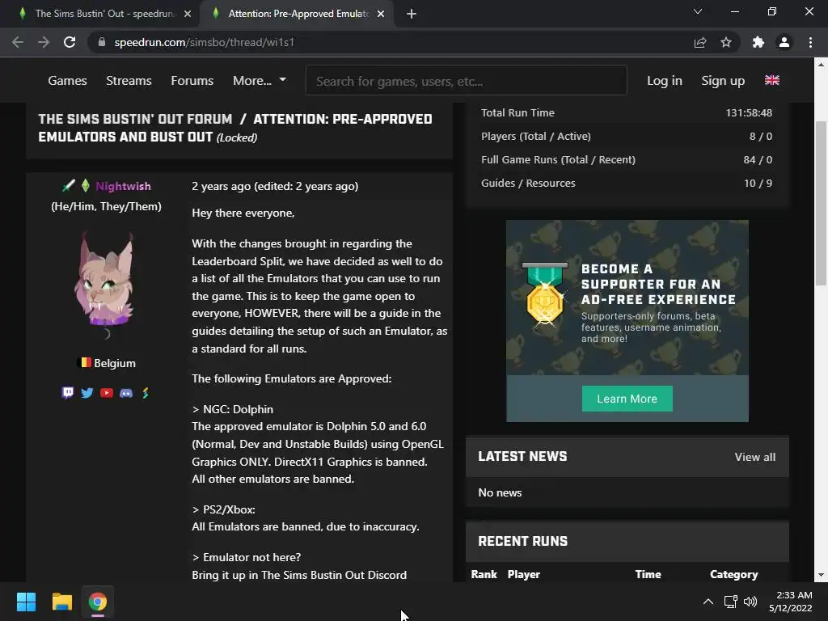Open Windows Start menu

[x=26, y=602]
